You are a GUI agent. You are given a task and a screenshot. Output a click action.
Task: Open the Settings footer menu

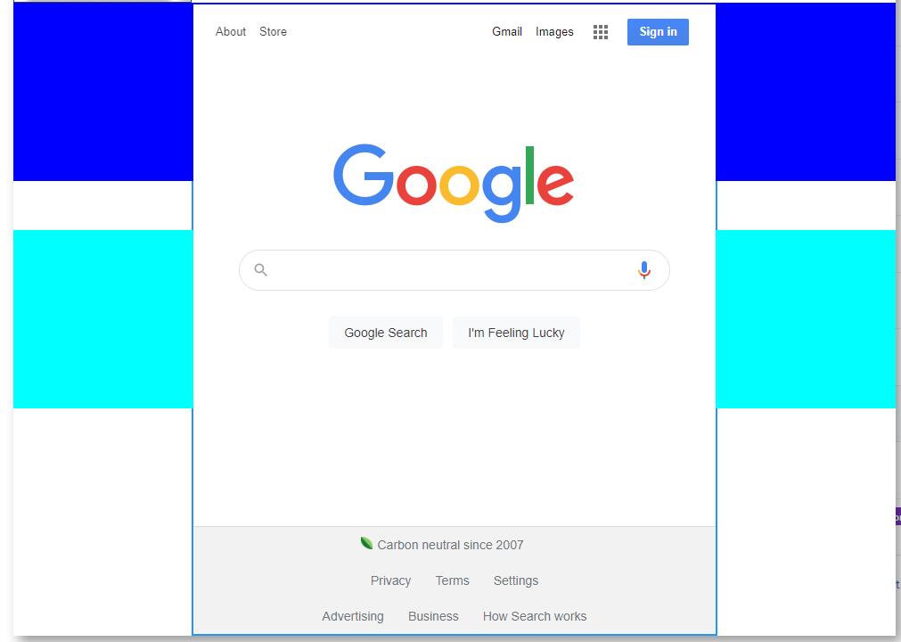pos(516,580)
